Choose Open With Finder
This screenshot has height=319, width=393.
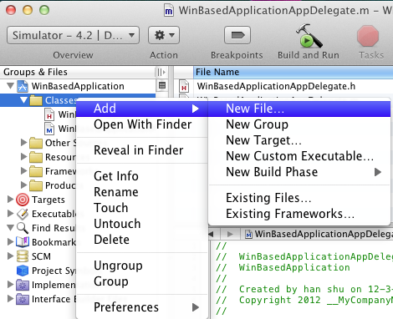(x=142, y=124)
